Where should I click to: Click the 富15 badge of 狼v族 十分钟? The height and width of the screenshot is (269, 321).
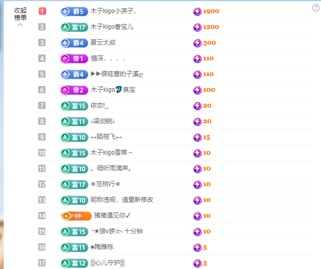coord(74,232)
